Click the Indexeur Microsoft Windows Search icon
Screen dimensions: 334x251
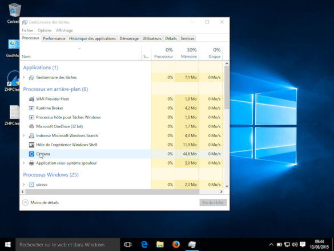pyautogui.click(x=31, y=136)
